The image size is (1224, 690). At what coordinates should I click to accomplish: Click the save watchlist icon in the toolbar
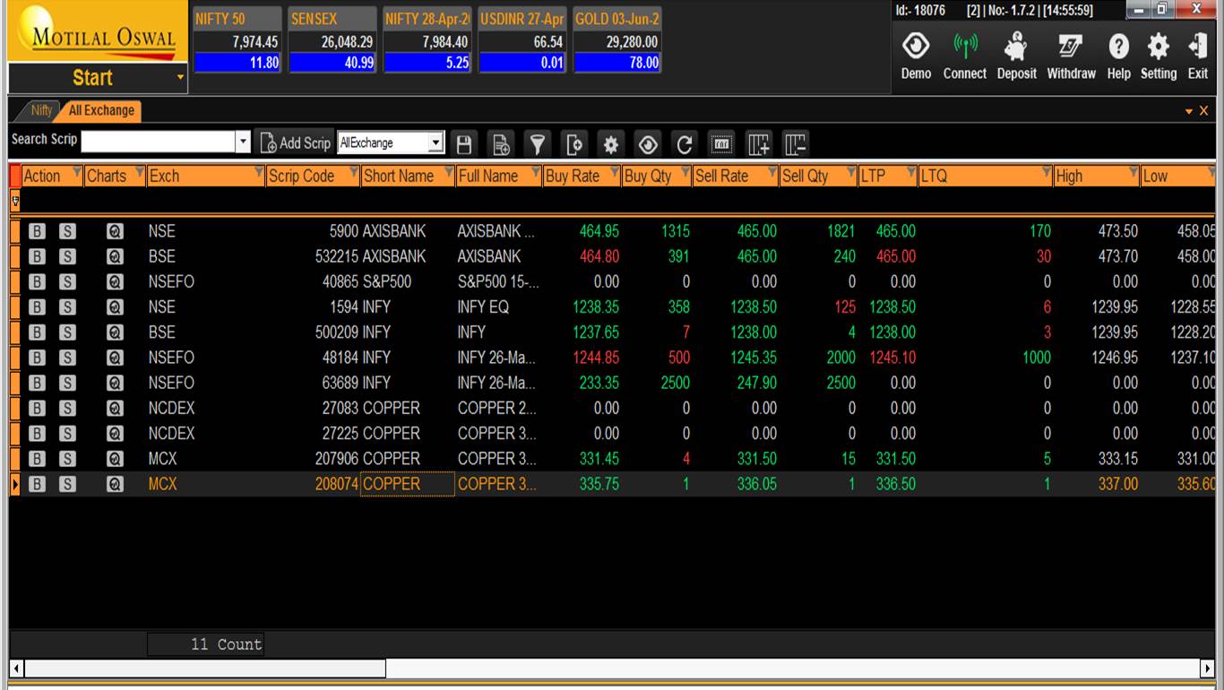[x=464, y=143]
